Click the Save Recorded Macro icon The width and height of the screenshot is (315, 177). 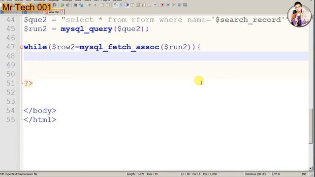[x=185, y=5]
